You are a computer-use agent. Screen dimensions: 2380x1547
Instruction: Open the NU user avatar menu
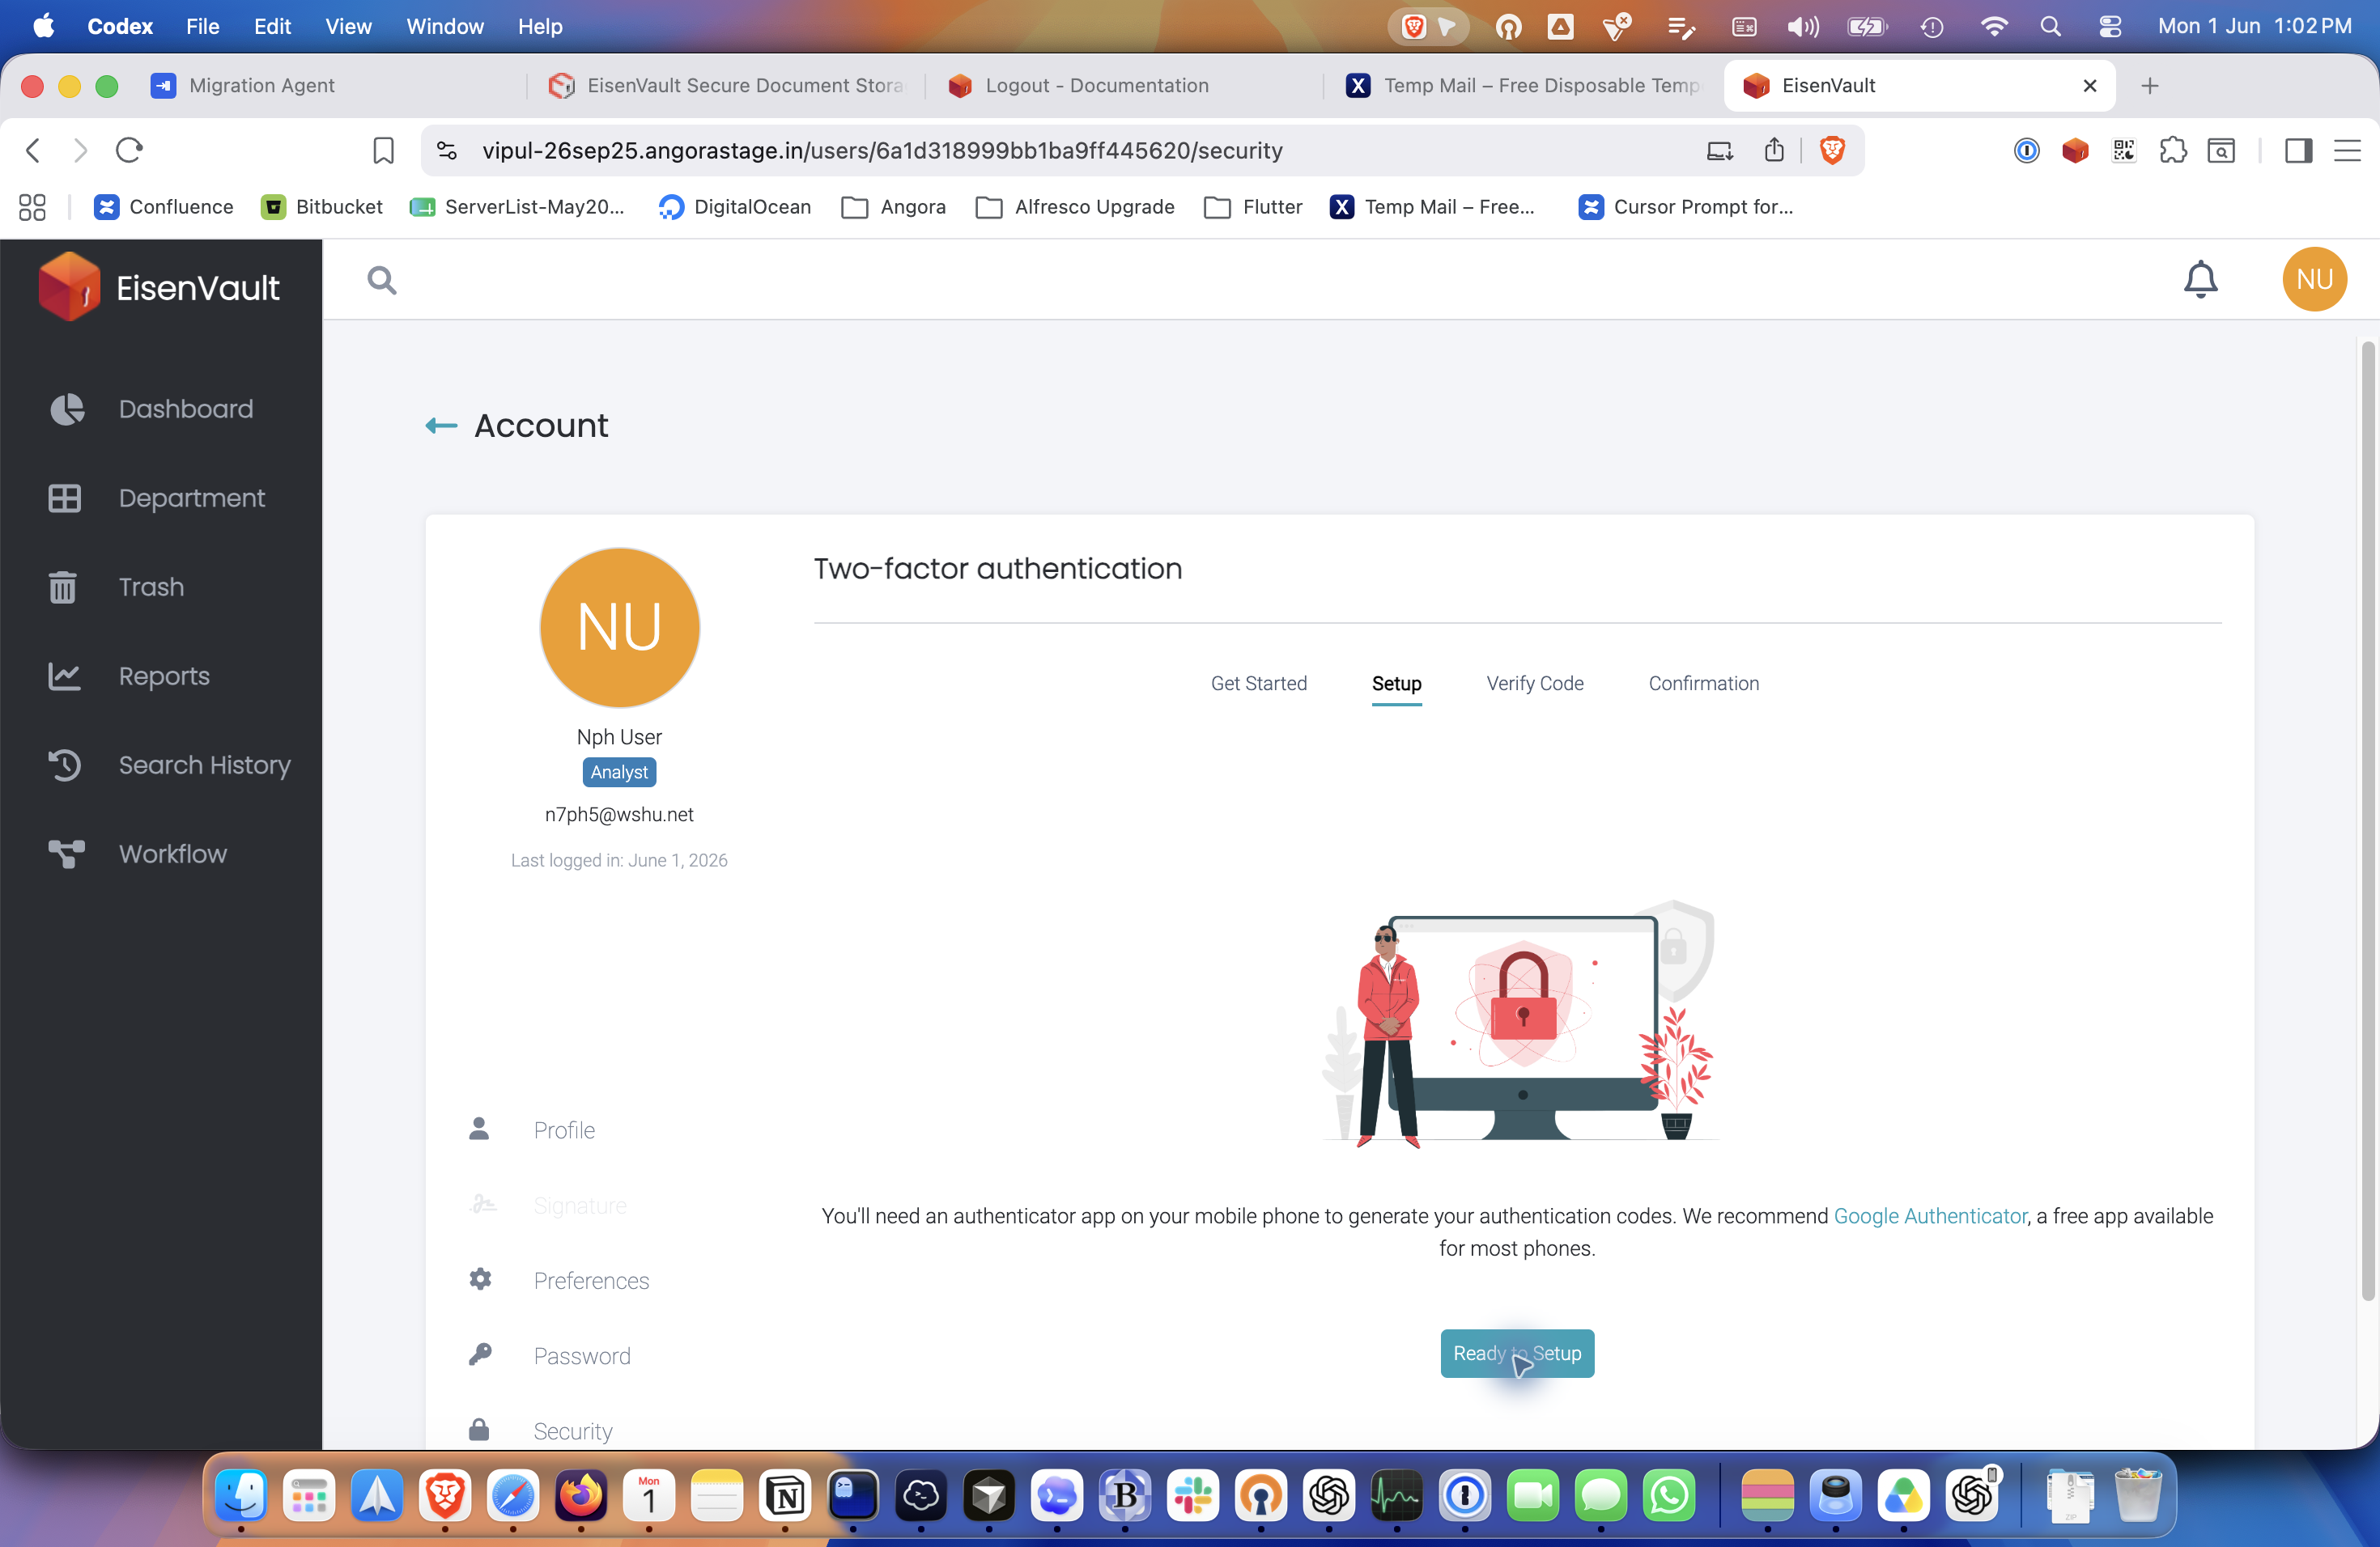click(2314, 280)
